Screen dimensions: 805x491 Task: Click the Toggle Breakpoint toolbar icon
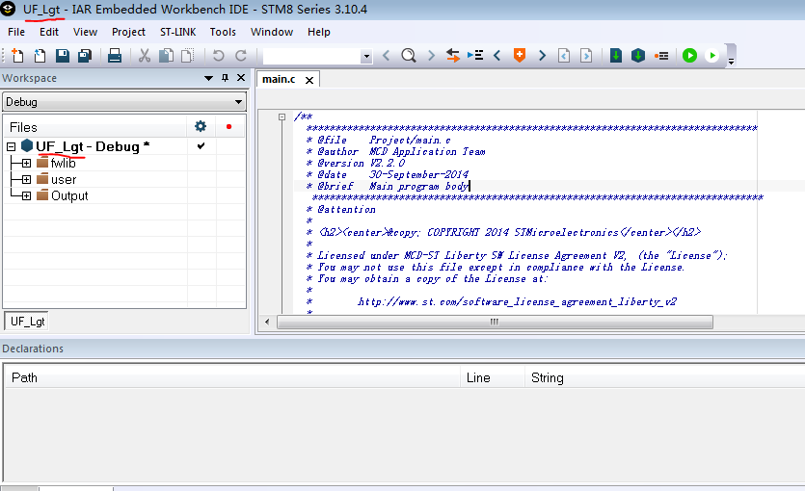(x=661, y=55)
